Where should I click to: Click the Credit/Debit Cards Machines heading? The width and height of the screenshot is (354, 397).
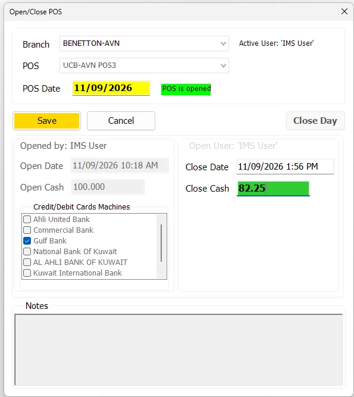[82, 207]
